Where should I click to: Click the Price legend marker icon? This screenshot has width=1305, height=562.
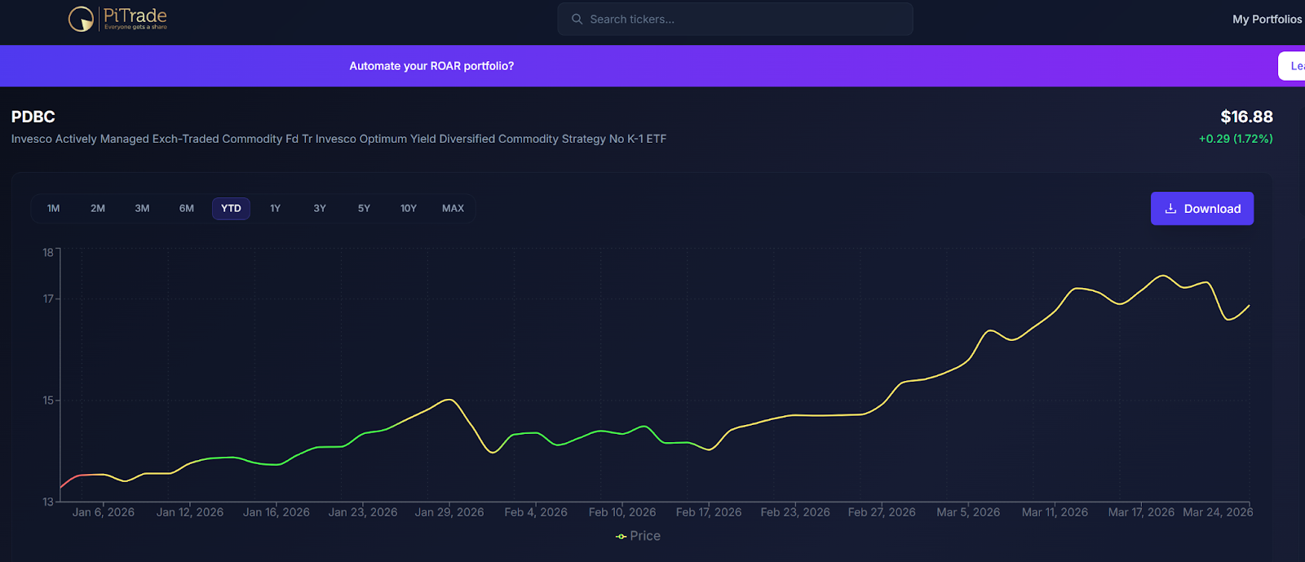(x=621, y=536)
